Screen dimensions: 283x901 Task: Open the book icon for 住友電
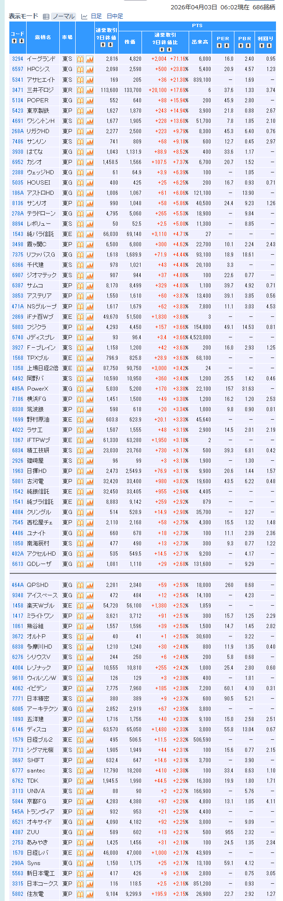pos(80,894)
